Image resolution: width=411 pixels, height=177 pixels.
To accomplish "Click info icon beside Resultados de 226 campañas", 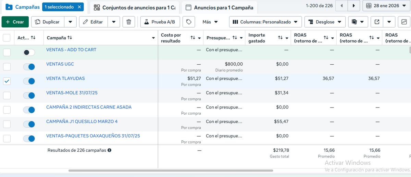I will 109,150.
